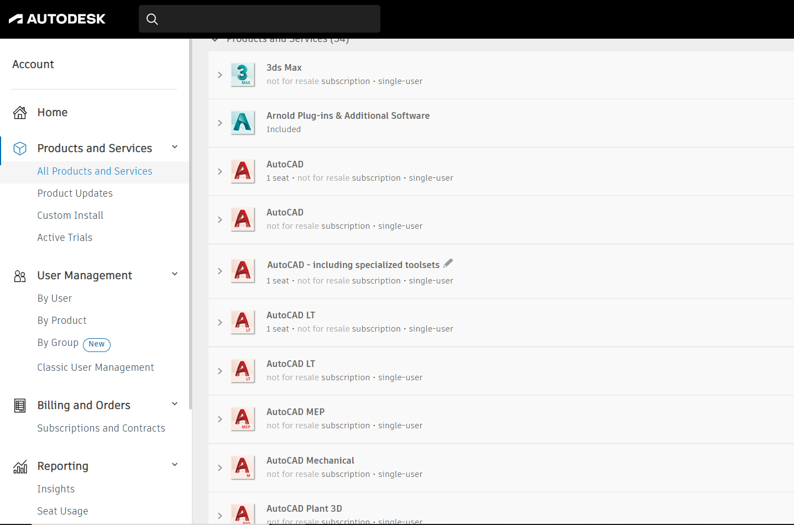
Task: Click the Billing and Orders heading text
Action: pyautogui.click(x=84, y=406)
